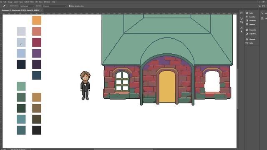Open the Patterns panel icon
The width and height of the screenshot is (267, 150).
click(247, 24)
